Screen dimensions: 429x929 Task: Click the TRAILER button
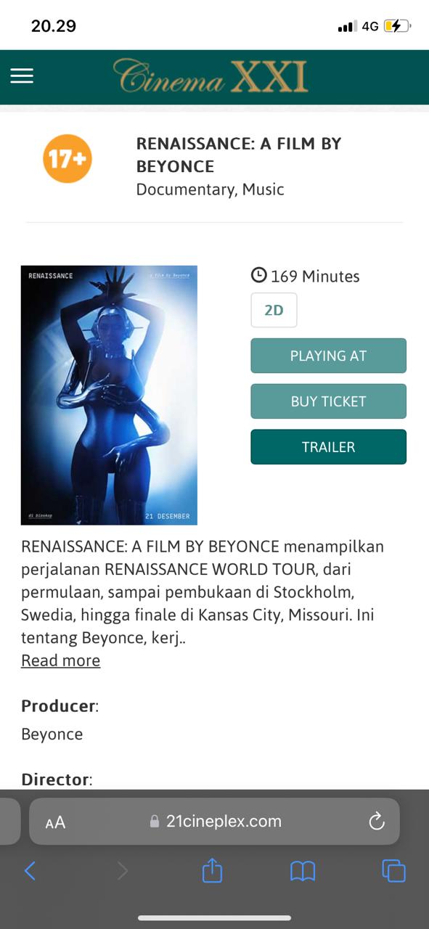point(328,447)
